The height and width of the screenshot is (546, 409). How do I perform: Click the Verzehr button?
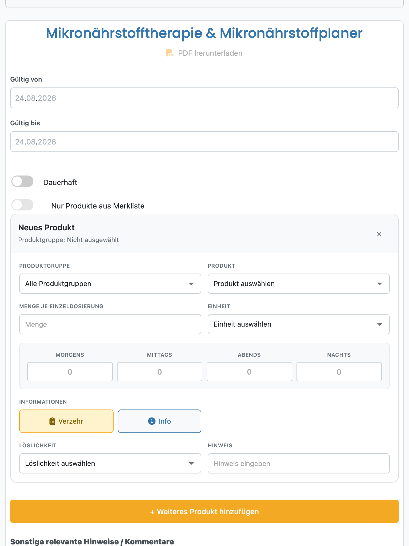66,421
